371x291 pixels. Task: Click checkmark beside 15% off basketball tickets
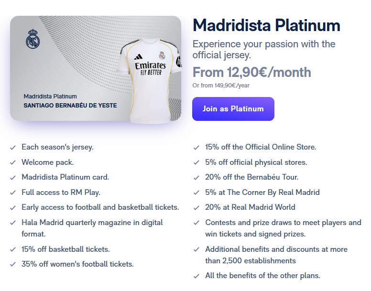click(13, 250)
